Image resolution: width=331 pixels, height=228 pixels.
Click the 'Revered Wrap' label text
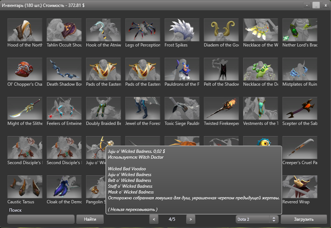296,201
